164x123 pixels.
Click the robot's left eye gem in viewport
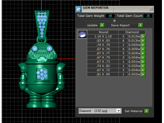(35, 49)
